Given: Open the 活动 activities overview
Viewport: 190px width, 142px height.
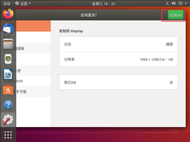Looking at the screenshot, I should click(x=6, y=4).
